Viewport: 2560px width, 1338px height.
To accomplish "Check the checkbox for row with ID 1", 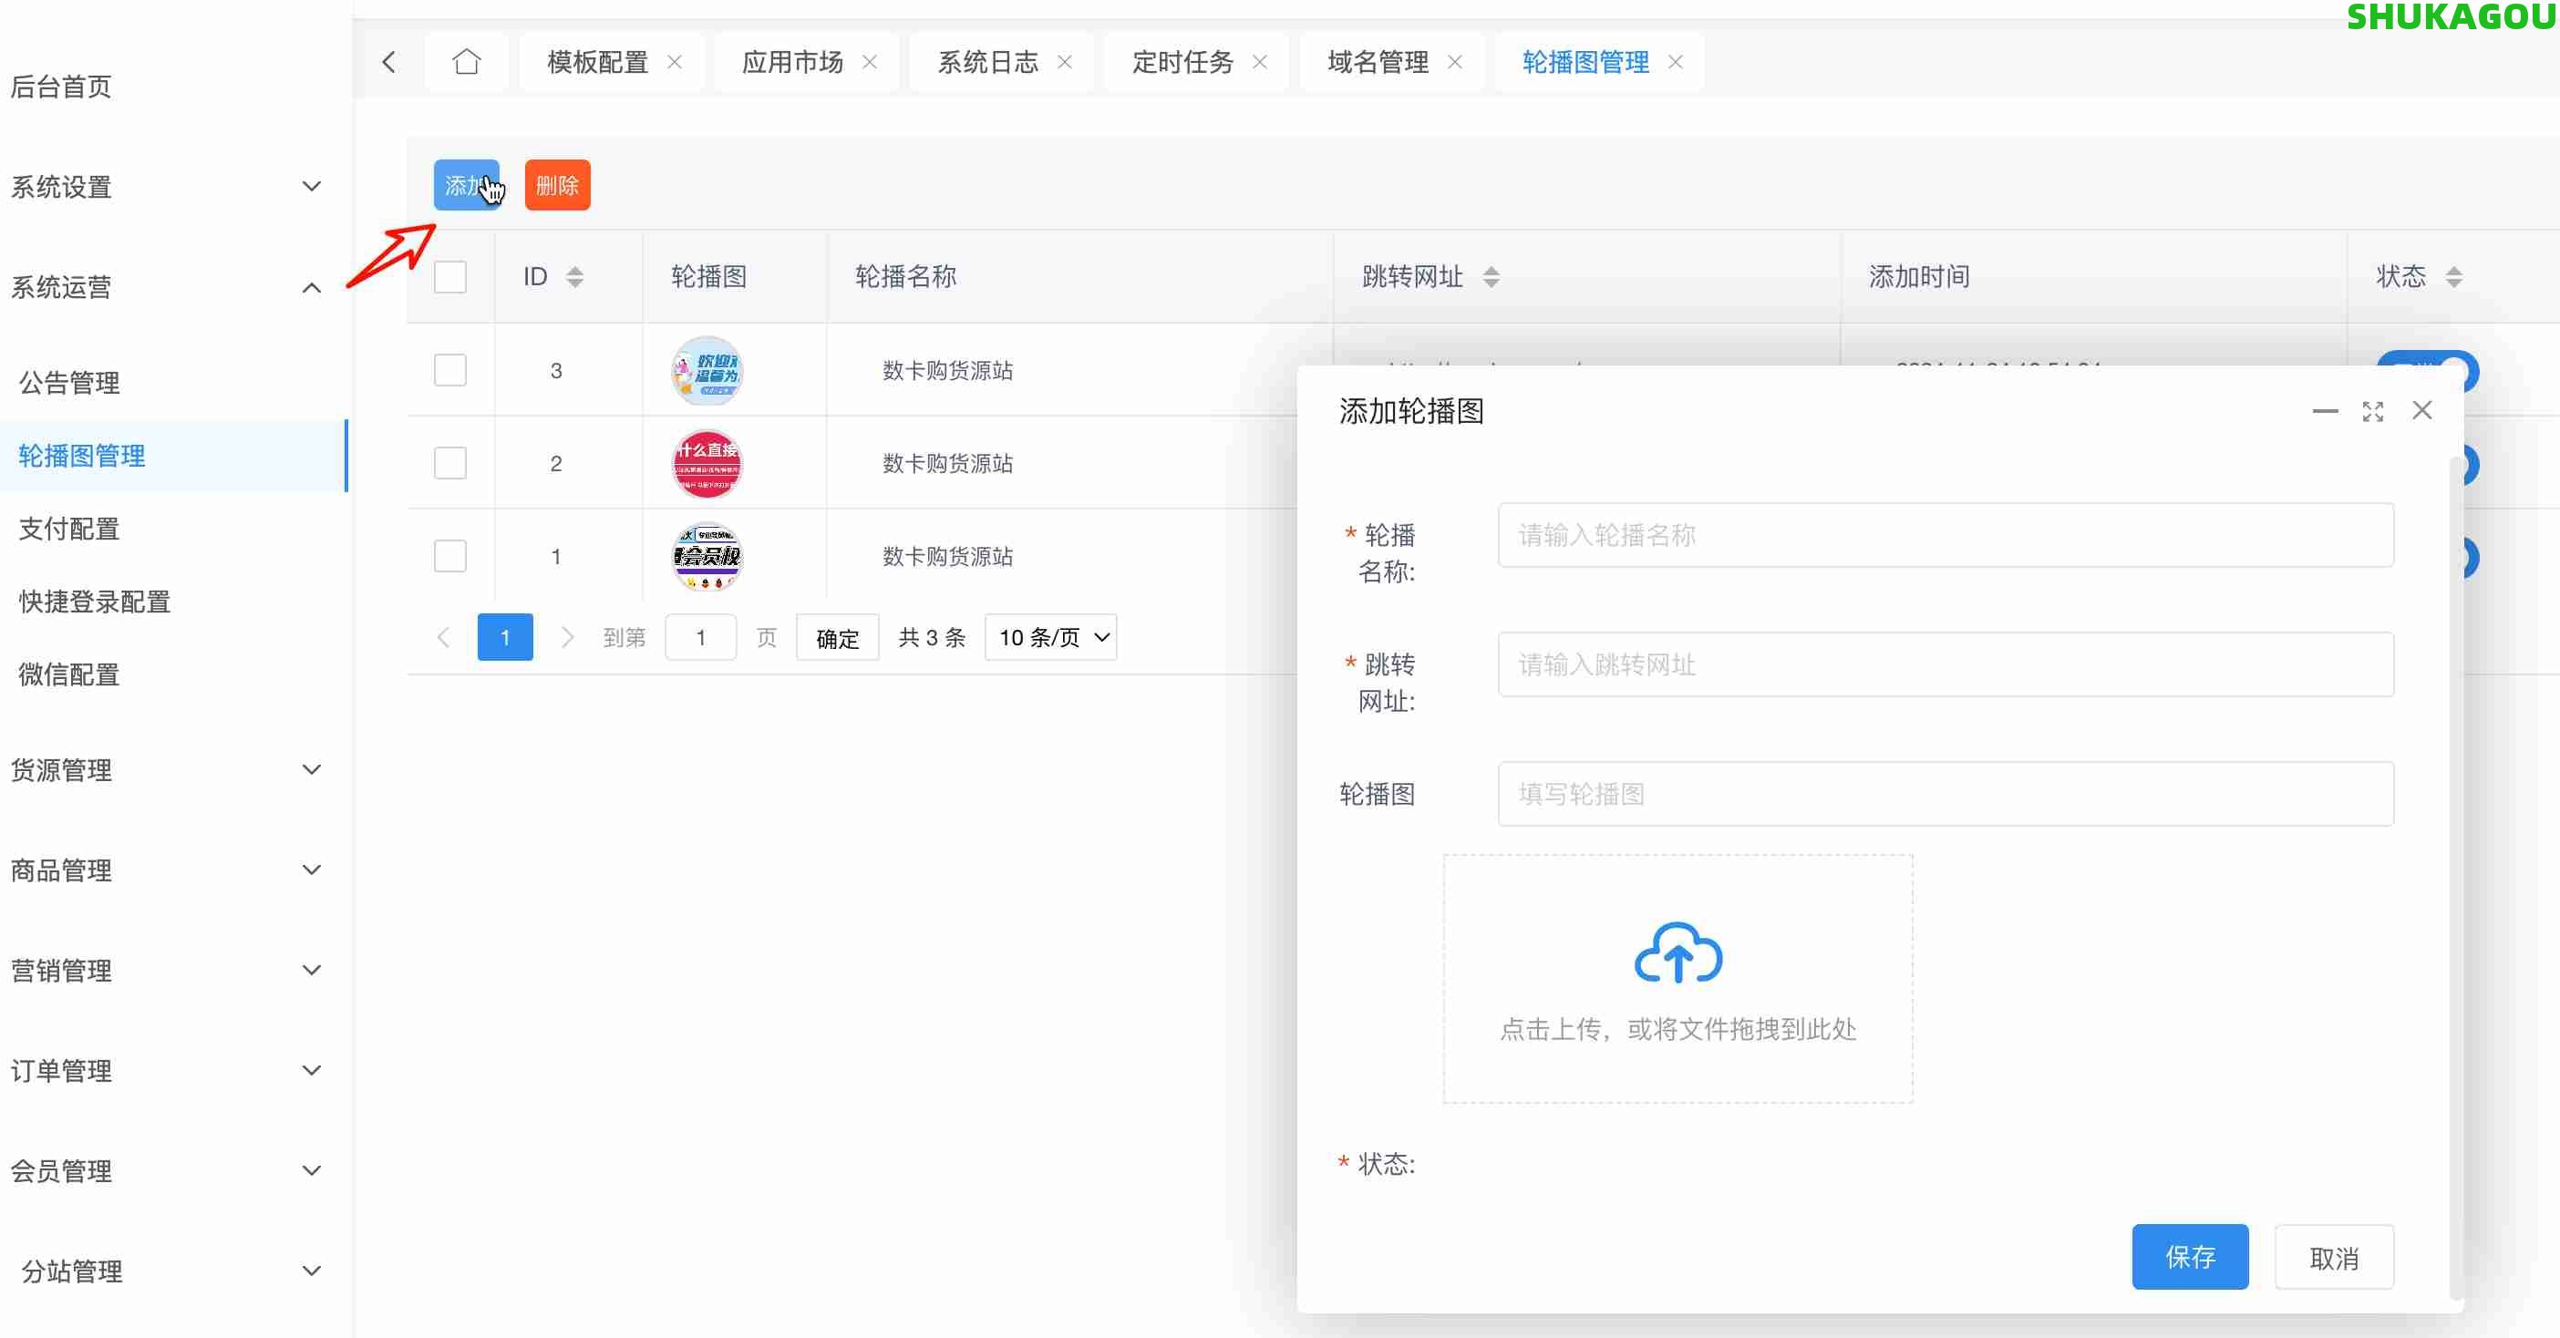I will 450,555.
